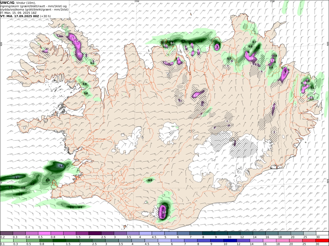Viewport: 329px width, 246px height.
Task: Click the 5.0 rainfall value on the map
Action: click(61, 166)
